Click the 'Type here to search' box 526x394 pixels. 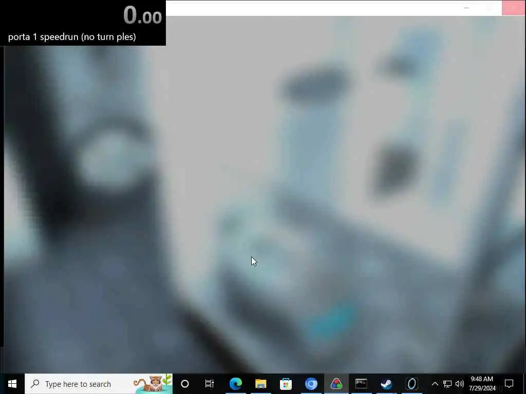coord(99,384)
